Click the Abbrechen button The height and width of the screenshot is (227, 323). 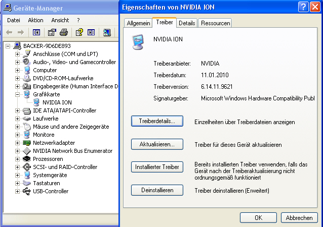pyautogui.click(x=299, y=217)
